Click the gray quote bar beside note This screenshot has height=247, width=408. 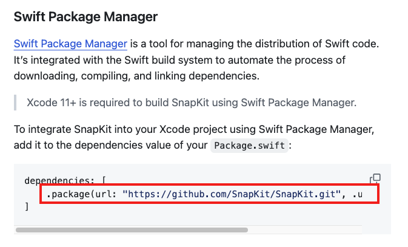tap(15, 103)
